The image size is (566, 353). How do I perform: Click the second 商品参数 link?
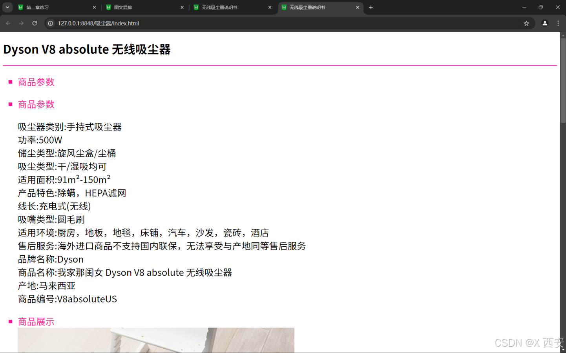[x=36, y=104]
